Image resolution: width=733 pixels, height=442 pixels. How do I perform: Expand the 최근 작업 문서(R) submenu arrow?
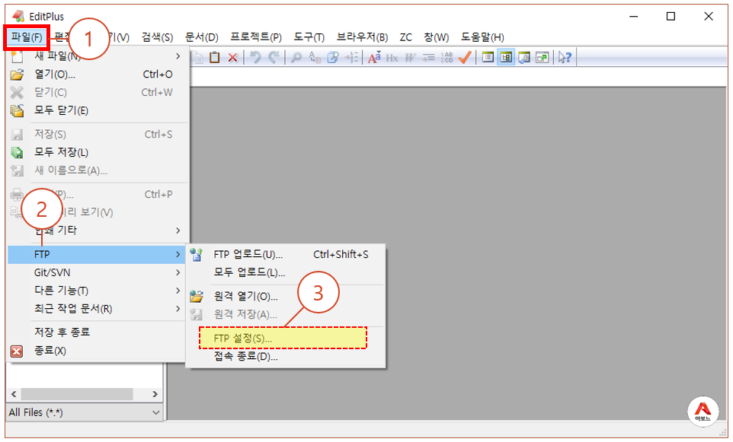pos(178,309)
